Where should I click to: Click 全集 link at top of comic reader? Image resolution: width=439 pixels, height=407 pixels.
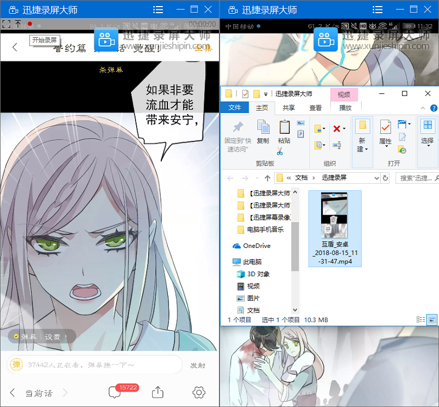coord(203,48)
